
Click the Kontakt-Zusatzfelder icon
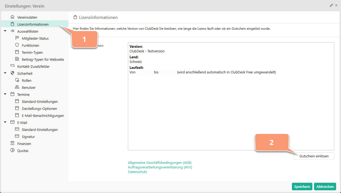(12, 66)
